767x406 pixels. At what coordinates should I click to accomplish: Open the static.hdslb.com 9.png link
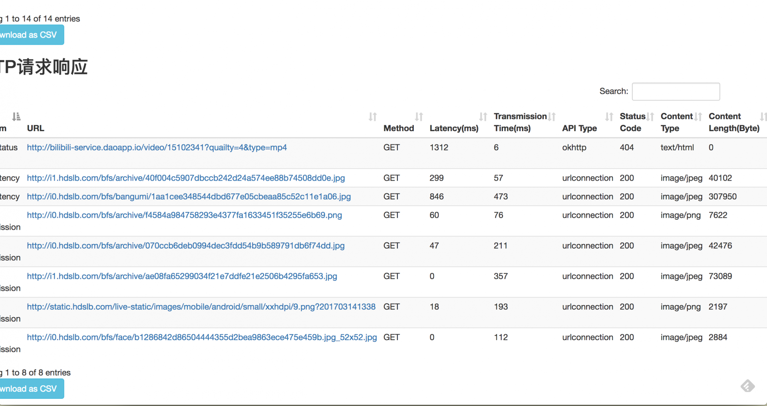click(x=201, y=307)
